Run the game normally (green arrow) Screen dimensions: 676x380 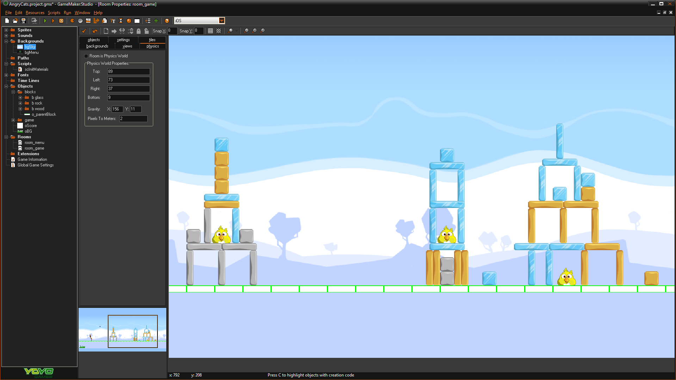45,21
